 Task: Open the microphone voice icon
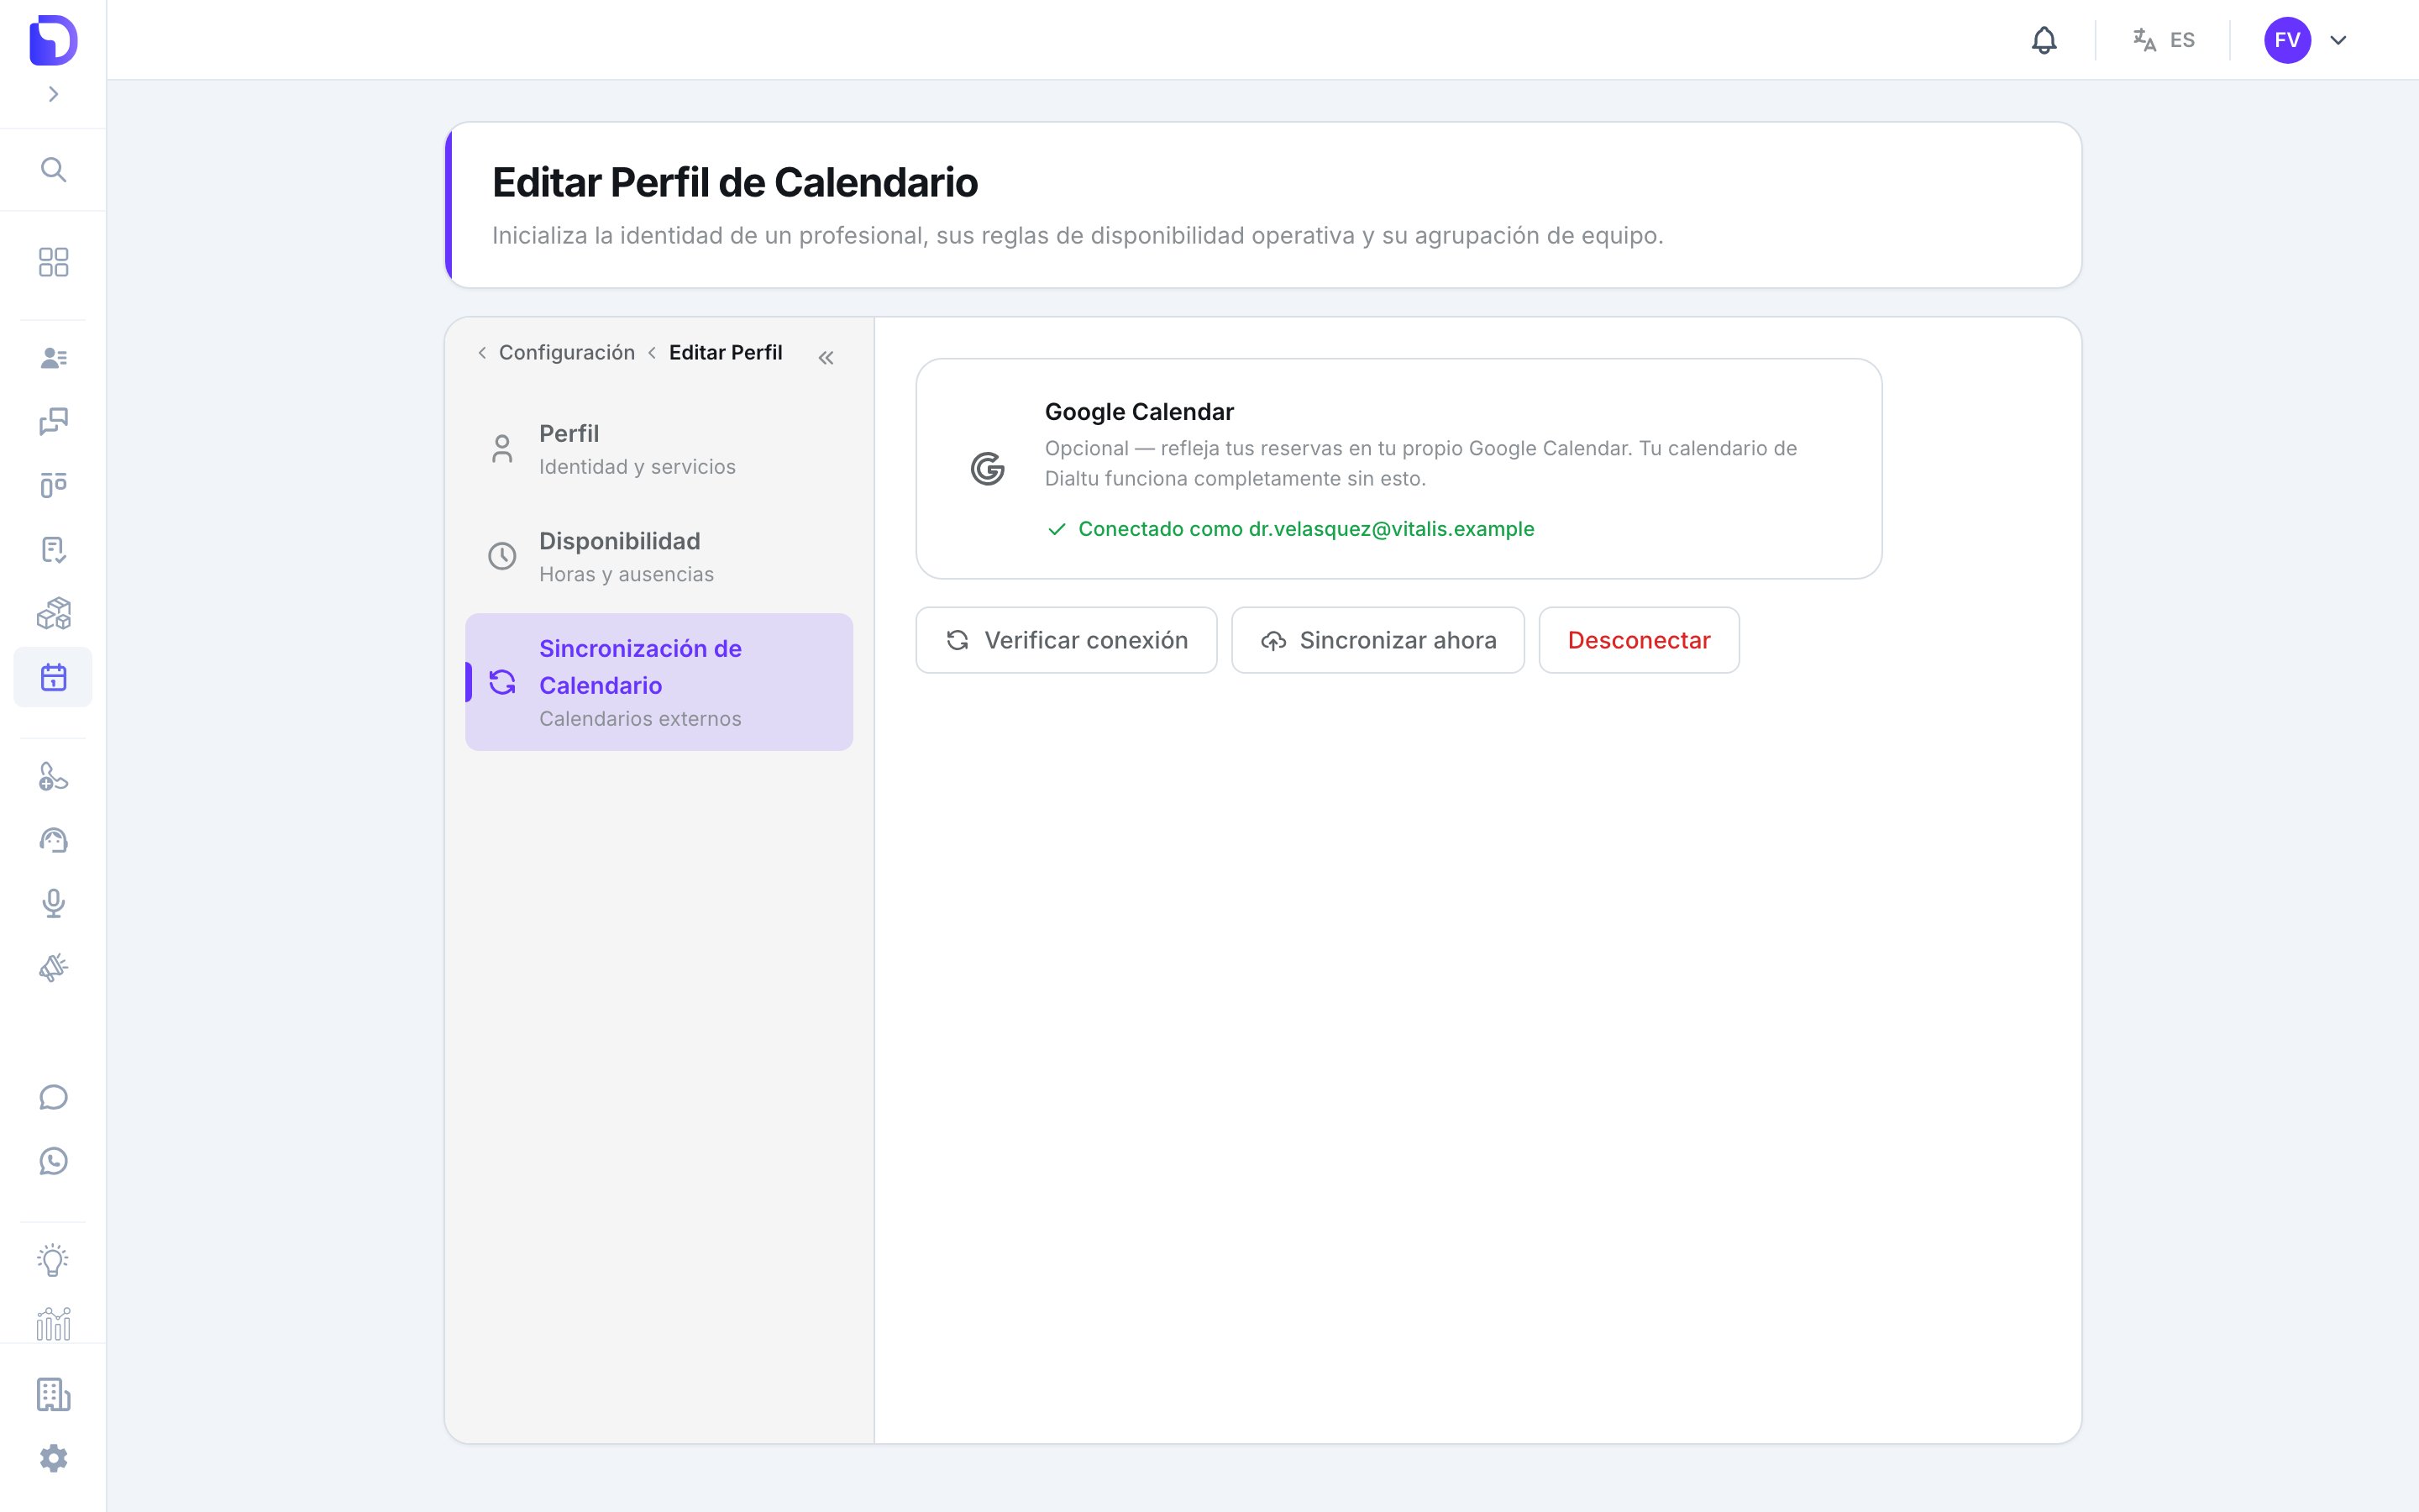tap(53, 904)
